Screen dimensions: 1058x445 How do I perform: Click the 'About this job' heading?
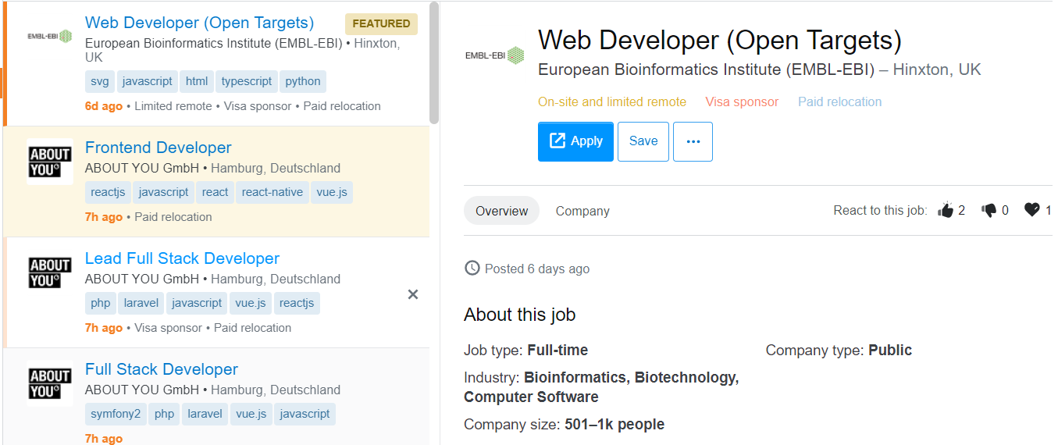pos(519,315)
